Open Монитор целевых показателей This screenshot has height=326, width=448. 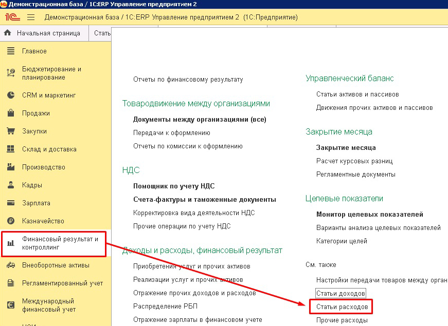369,214
